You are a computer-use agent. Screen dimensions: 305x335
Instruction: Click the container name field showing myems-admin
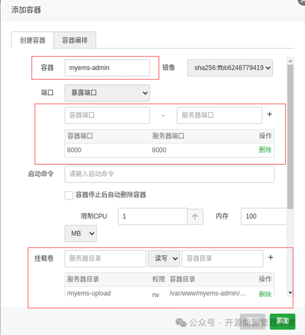(x=107, y=68)
